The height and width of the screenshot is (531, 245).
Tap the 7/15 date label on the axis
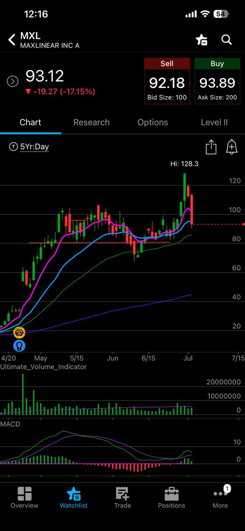click(237, 358)
